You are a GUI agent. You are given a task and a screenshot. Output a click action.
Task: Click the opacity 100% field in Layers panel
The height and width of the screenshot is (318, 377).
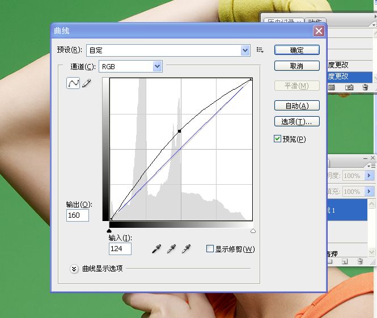pyautogui.click(x=353, y=176)
